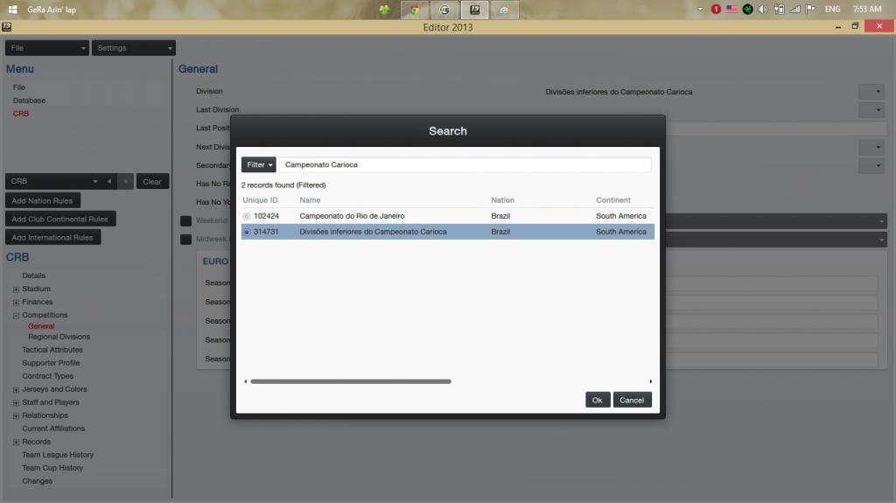Open Contract Types tree item
The width and height of the screenshot is (896, 503).
47,376
